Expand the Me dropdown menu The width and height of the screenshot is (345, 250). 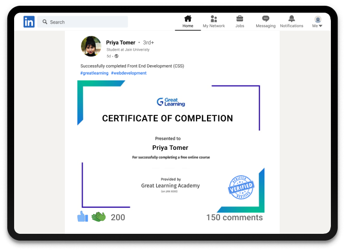click(317, 26)
